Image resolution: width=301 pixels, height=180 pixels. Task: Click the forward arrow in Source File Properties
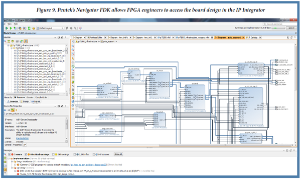tap(9, 110)
